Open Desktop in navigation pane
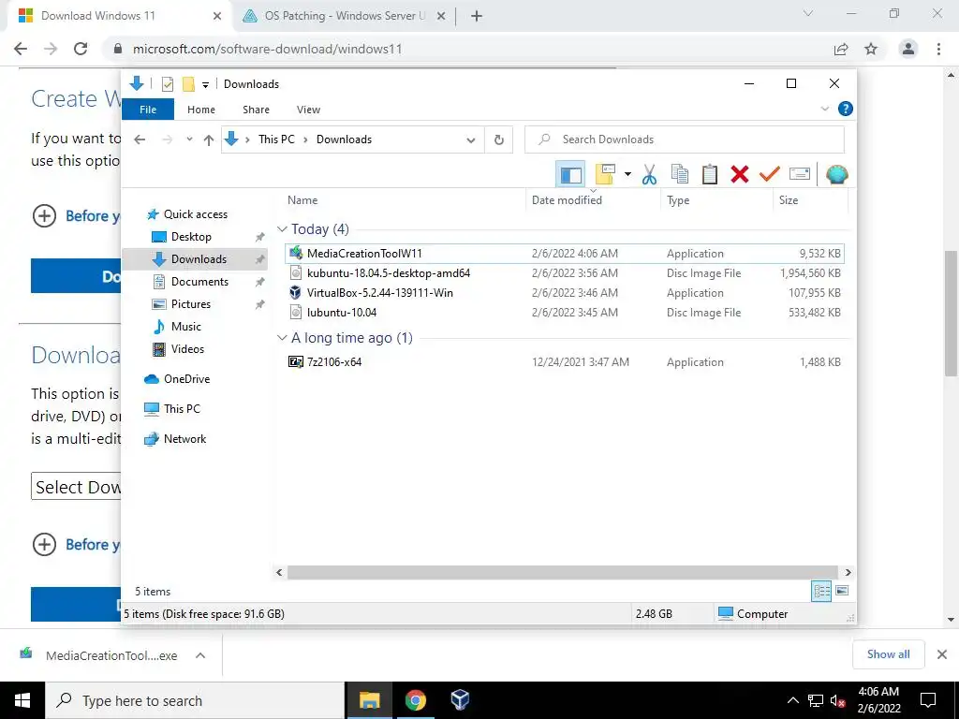 click(191, 237)
